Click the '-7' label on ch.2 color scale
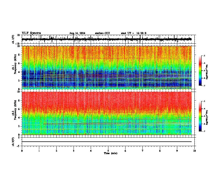 pos(204,131)
